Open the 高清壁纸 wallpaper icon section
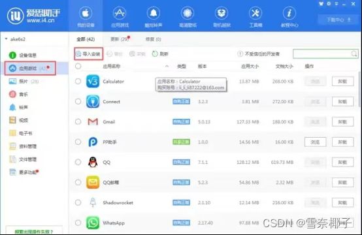 coord(188,16)
